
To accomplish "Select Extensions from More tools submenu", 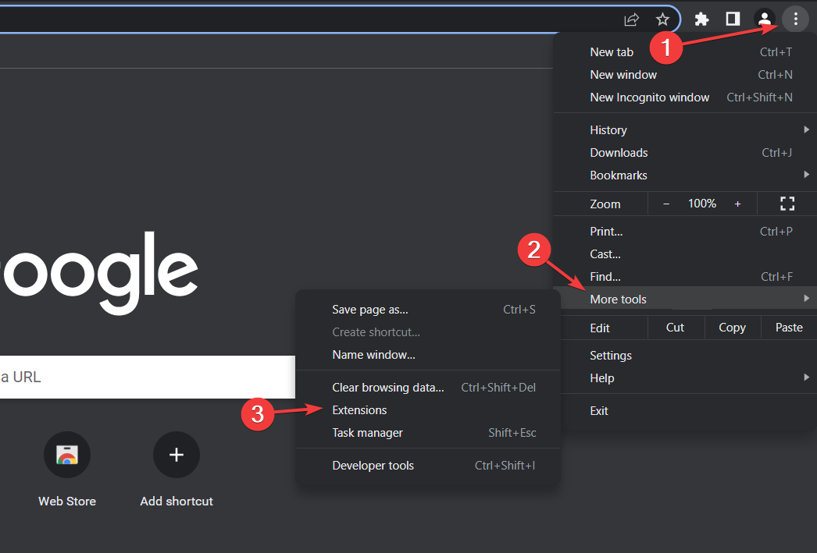I will 359,409.
